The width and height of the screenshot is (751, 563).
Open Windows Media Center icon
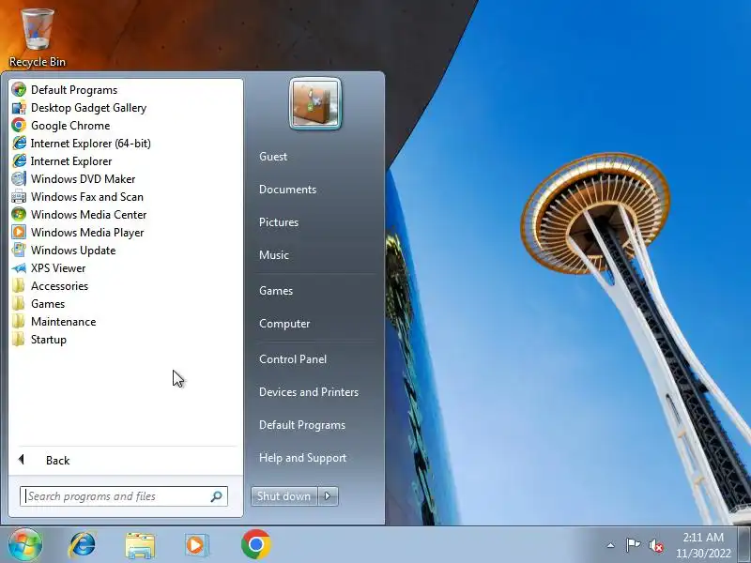19,215
